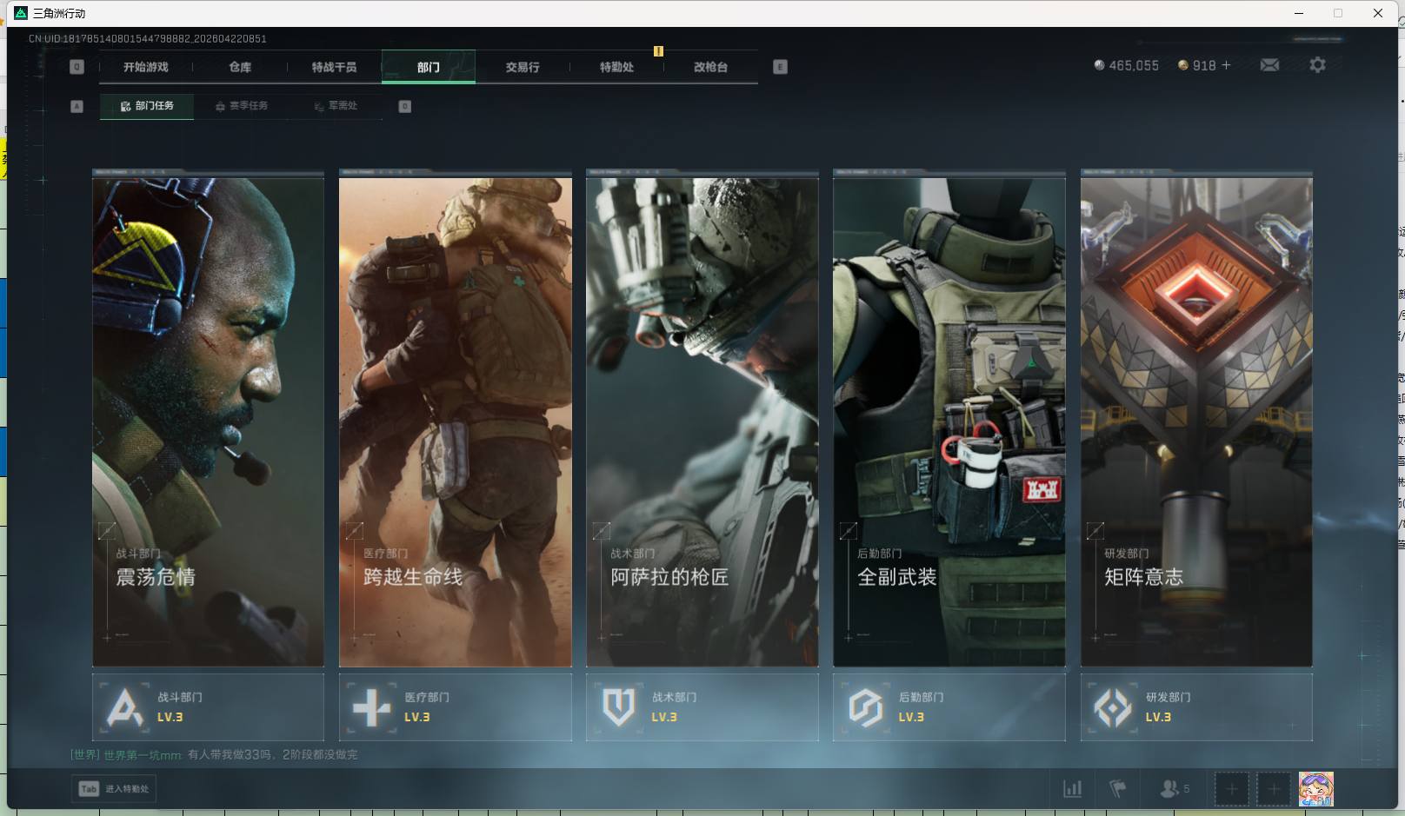Select the 军需处 sub-tab
The image size is (1405, 816).
click(336, 106)
